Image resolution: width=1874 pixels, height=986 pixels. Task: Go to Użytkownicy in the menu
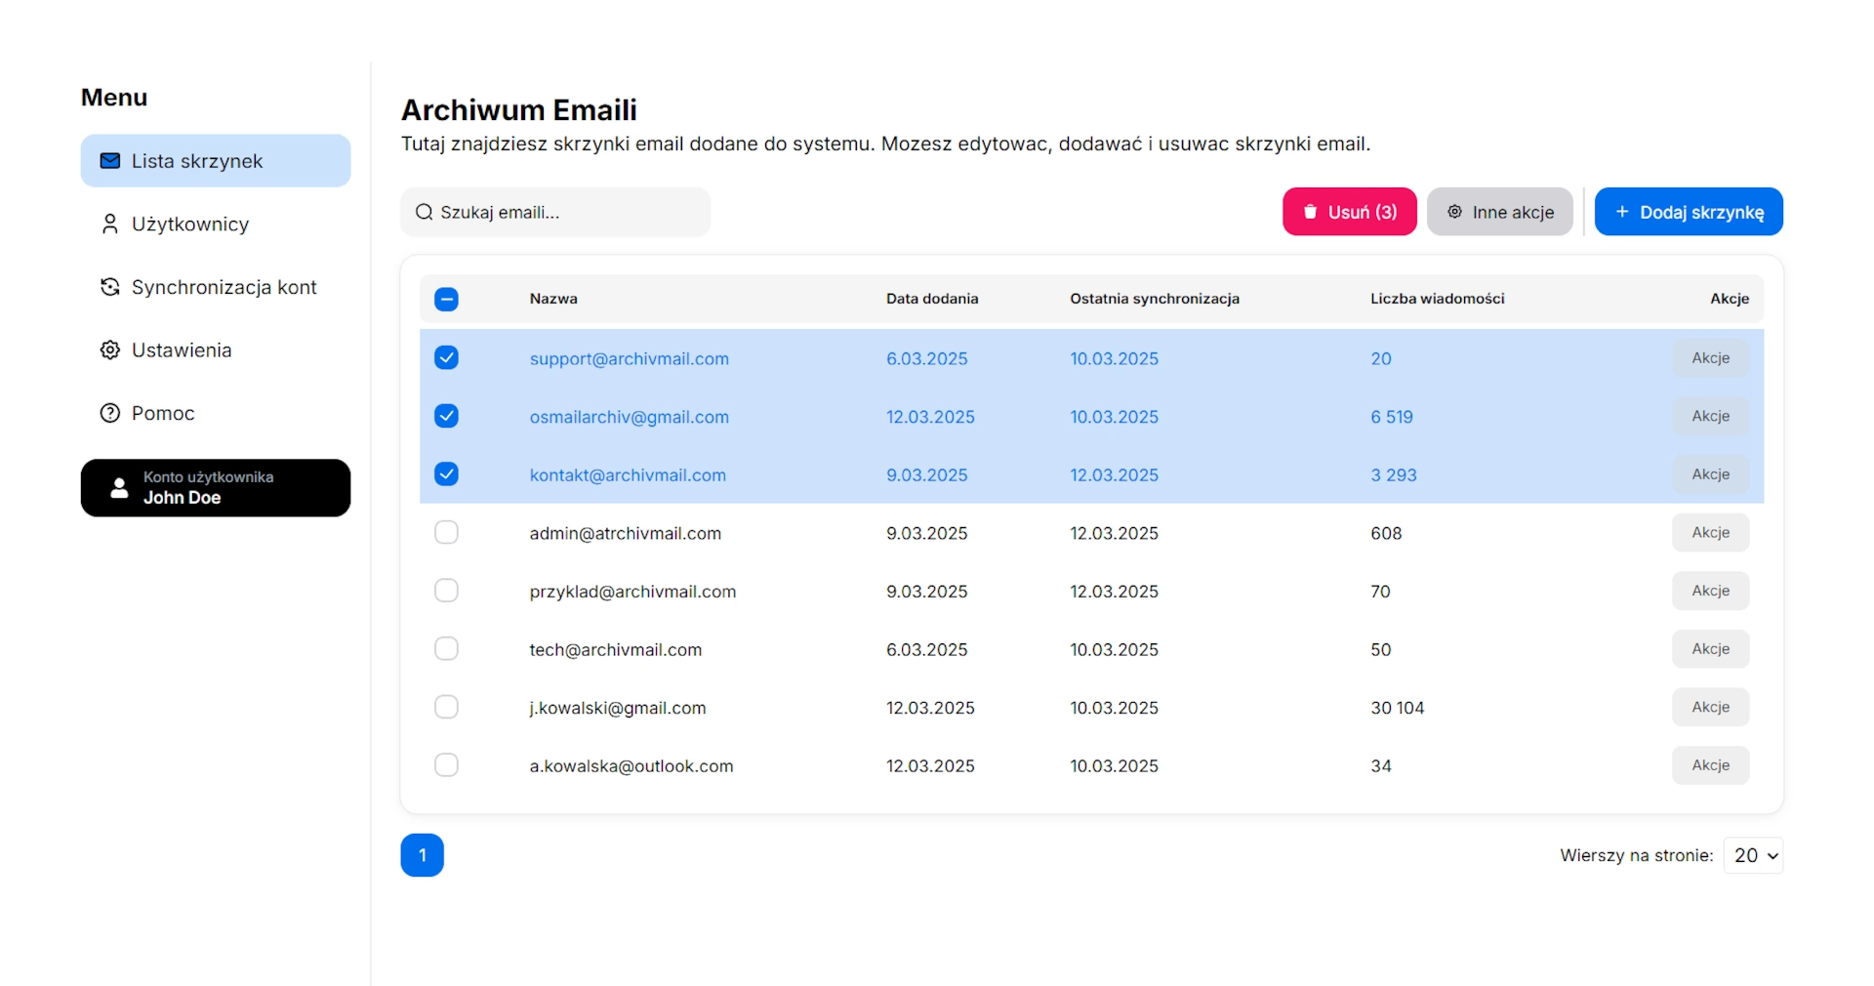click(x=216, y=225)
